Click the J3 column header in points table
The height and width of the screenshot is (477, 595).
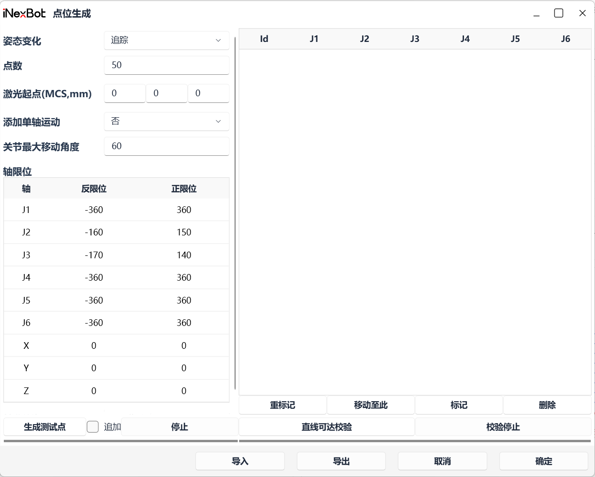tap(415, 39)
